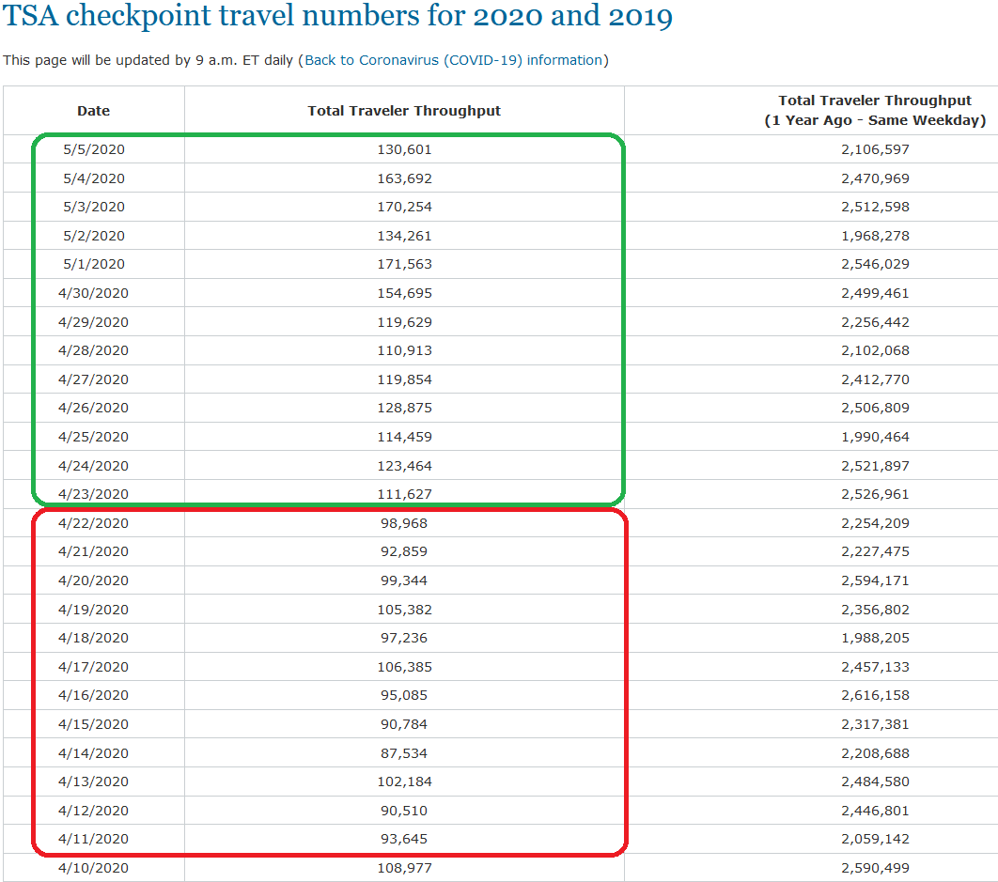Select the throughput value 154,695
Screen dimensions: 998x882
404,293
